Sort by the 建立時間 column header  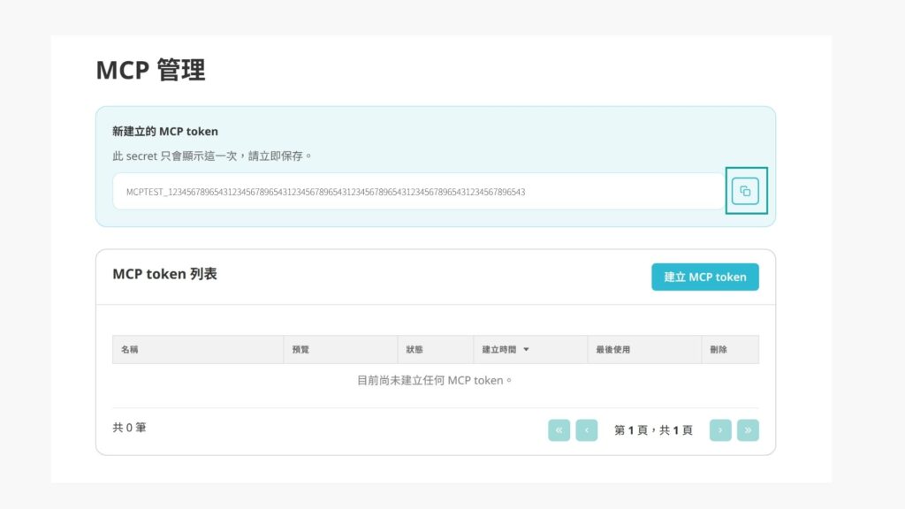point(499,350)
